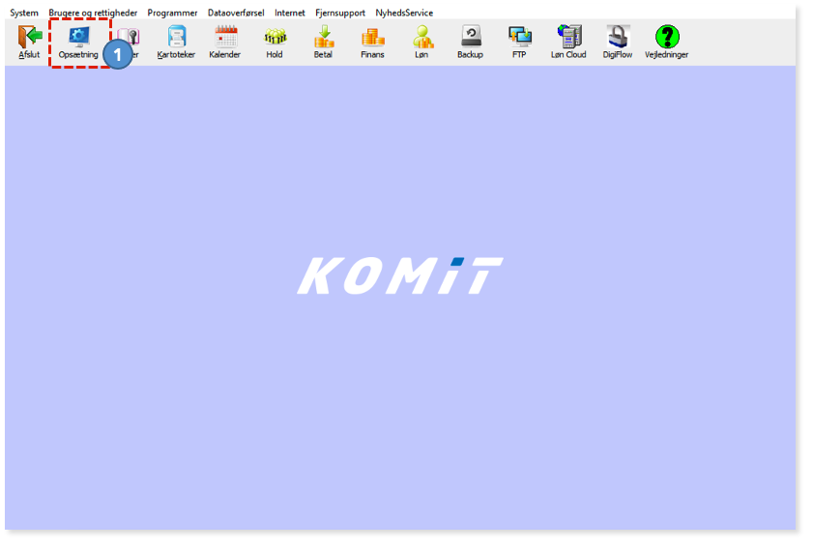
Task: Open the book and key toolbar icon
Action: coord(131,37)
